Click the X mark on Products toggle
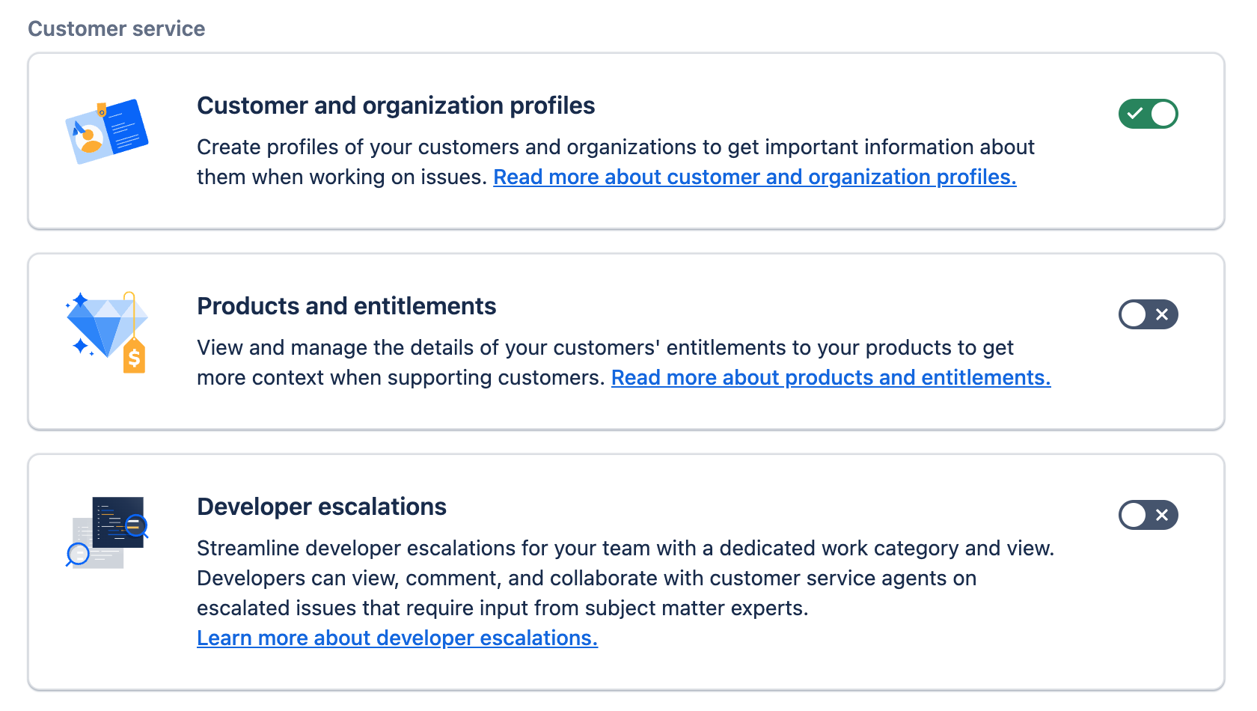The width and height of the screenshot is (1257, 711). click(1162, 314)
